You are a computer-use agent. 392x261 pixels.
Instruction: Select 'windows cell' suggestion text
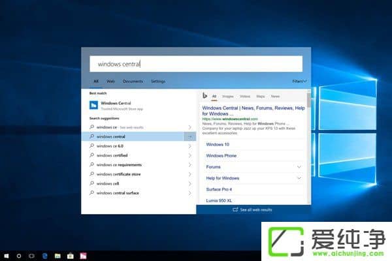click(x=108, y=183)
